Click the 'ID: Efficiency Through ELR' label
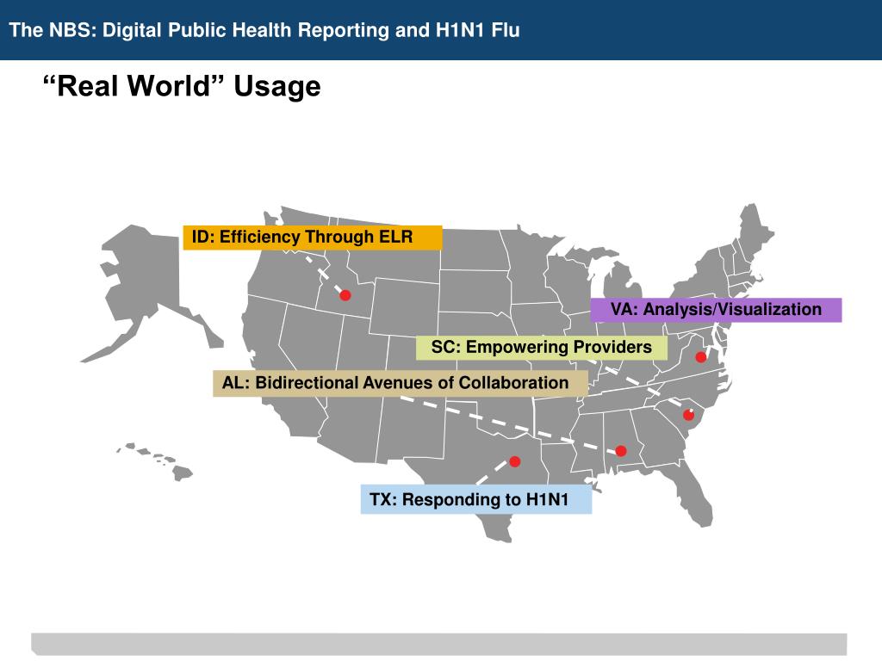Image resolution: width=882 pixels, height=661 pixels. click(313, 238)
